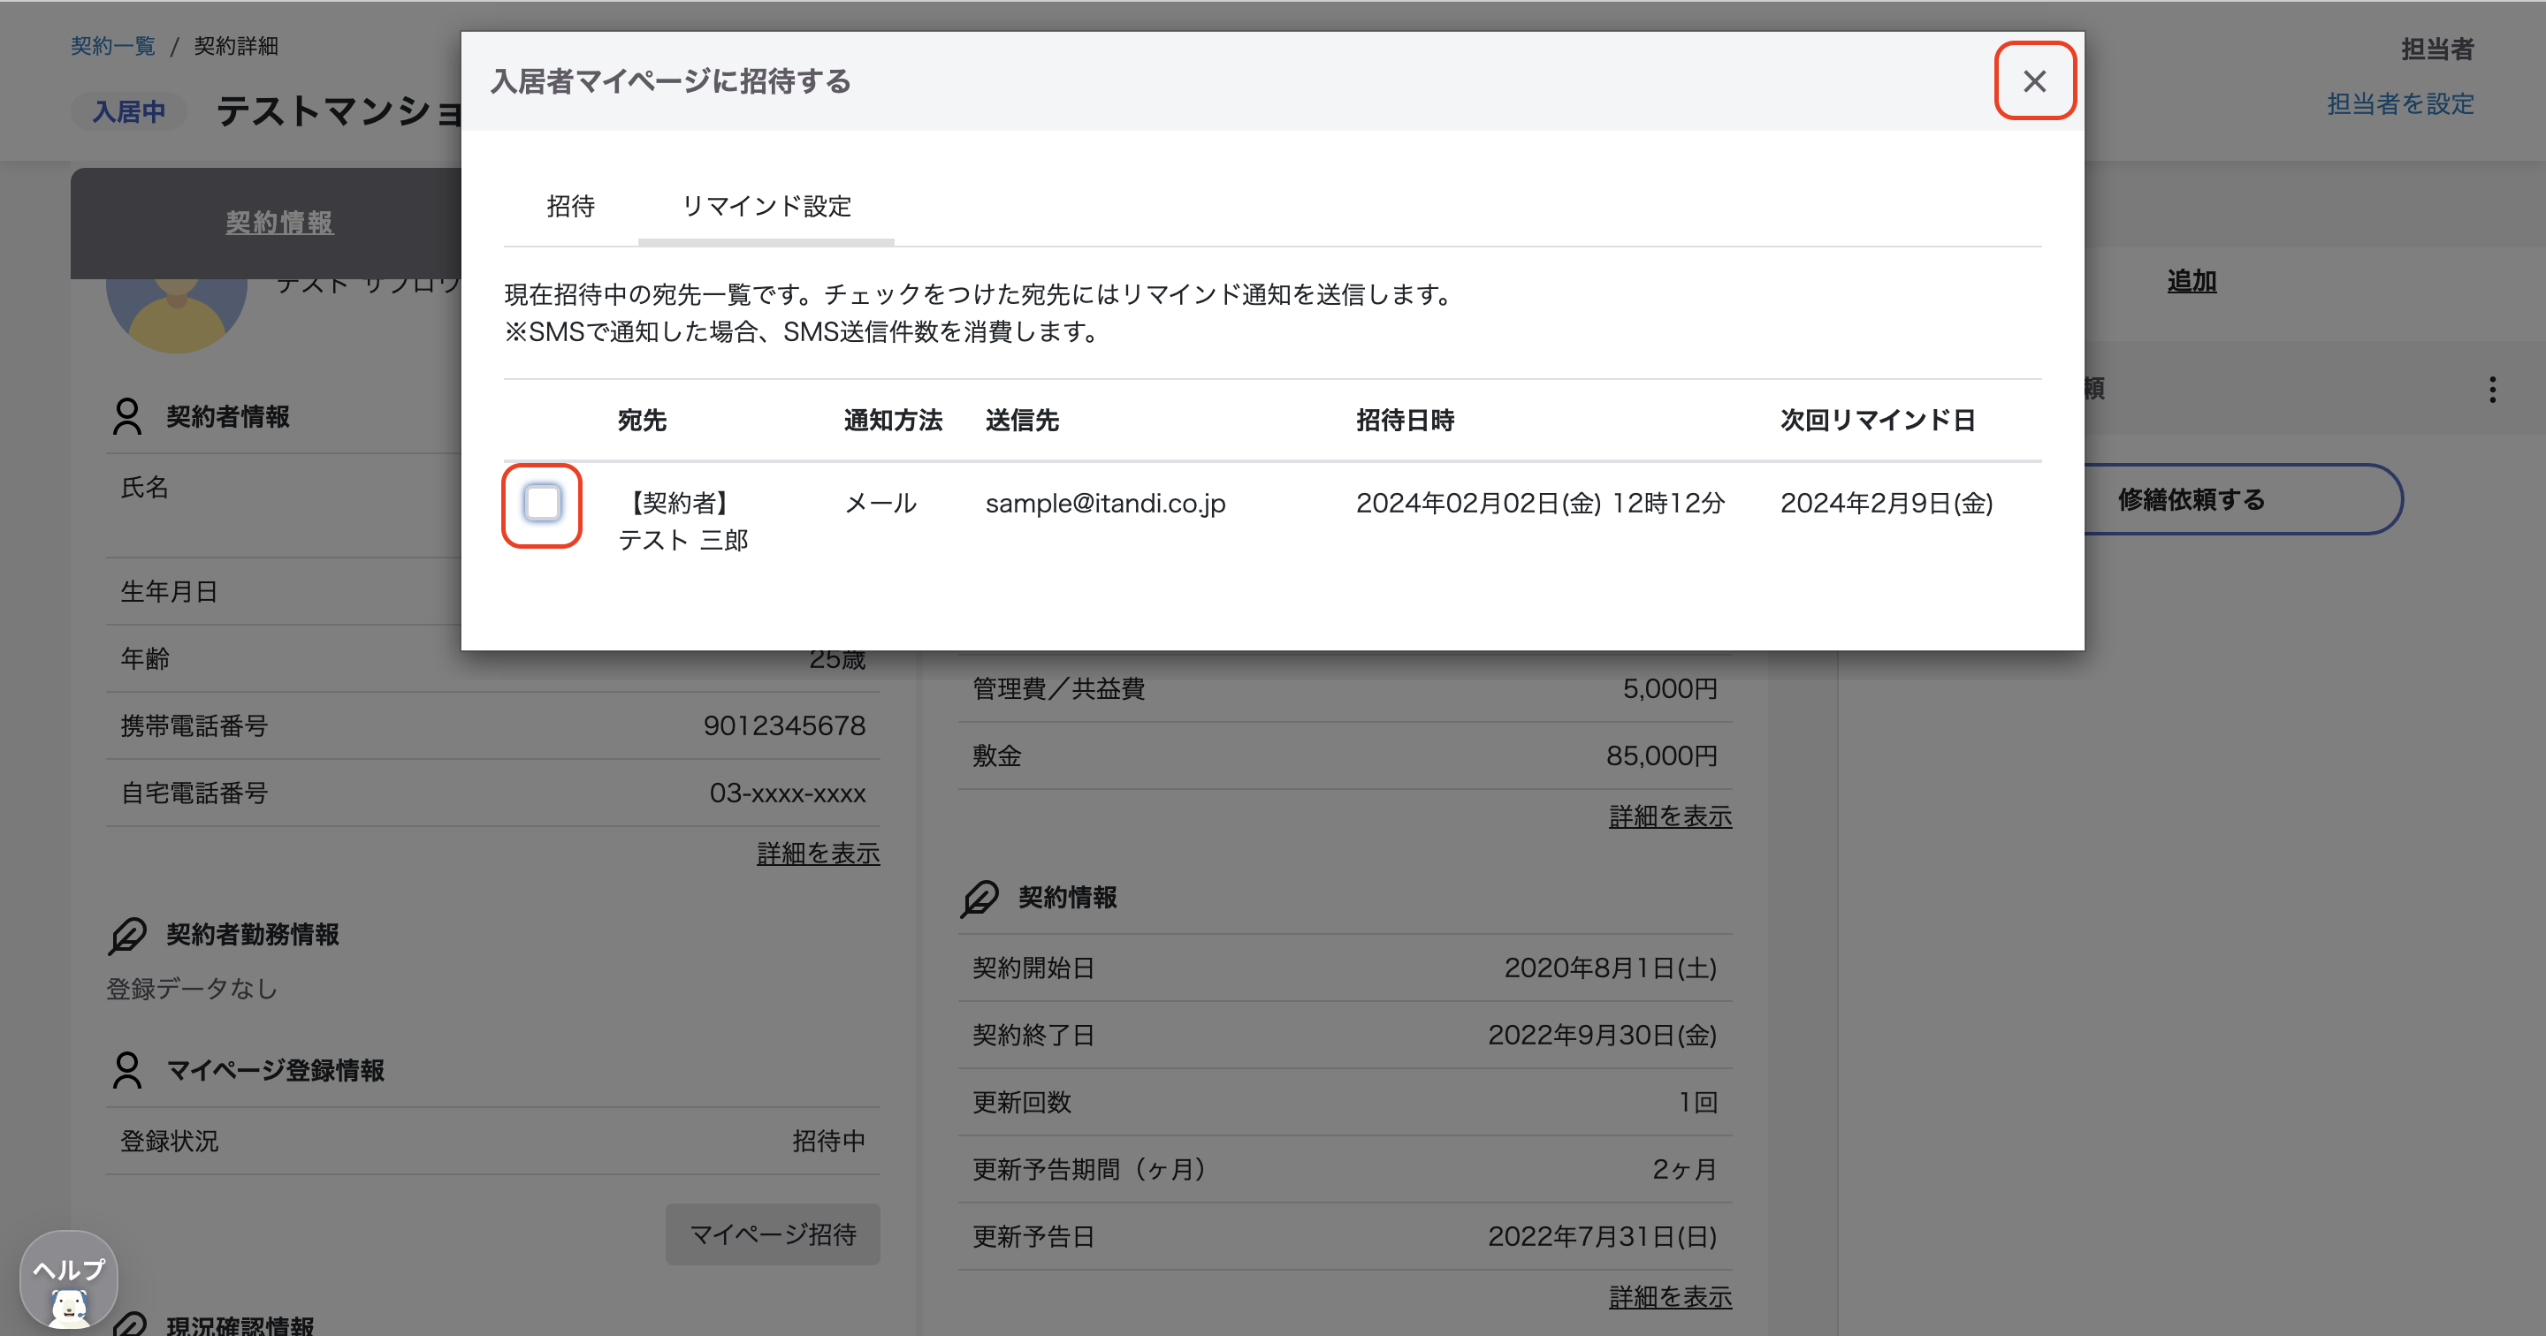Click the 更新予告期間 value 2ヶ月
Viewport: 2546px width, 1336px height.
pos(1684,1169)
